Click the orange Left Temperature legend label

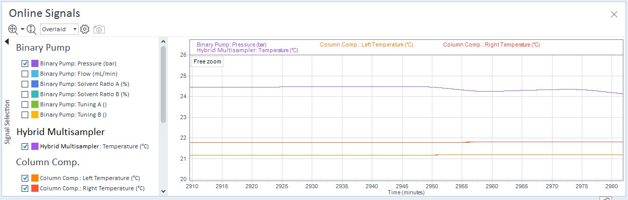[367, 45]
